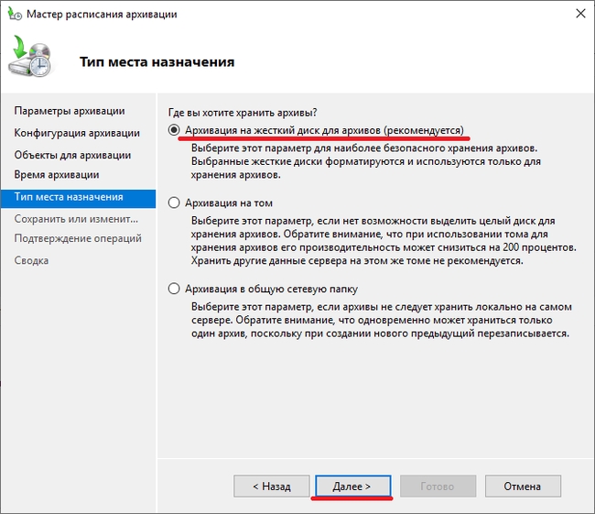
Task: Click the disabled «Готово» button
Action: pos(438,486)
